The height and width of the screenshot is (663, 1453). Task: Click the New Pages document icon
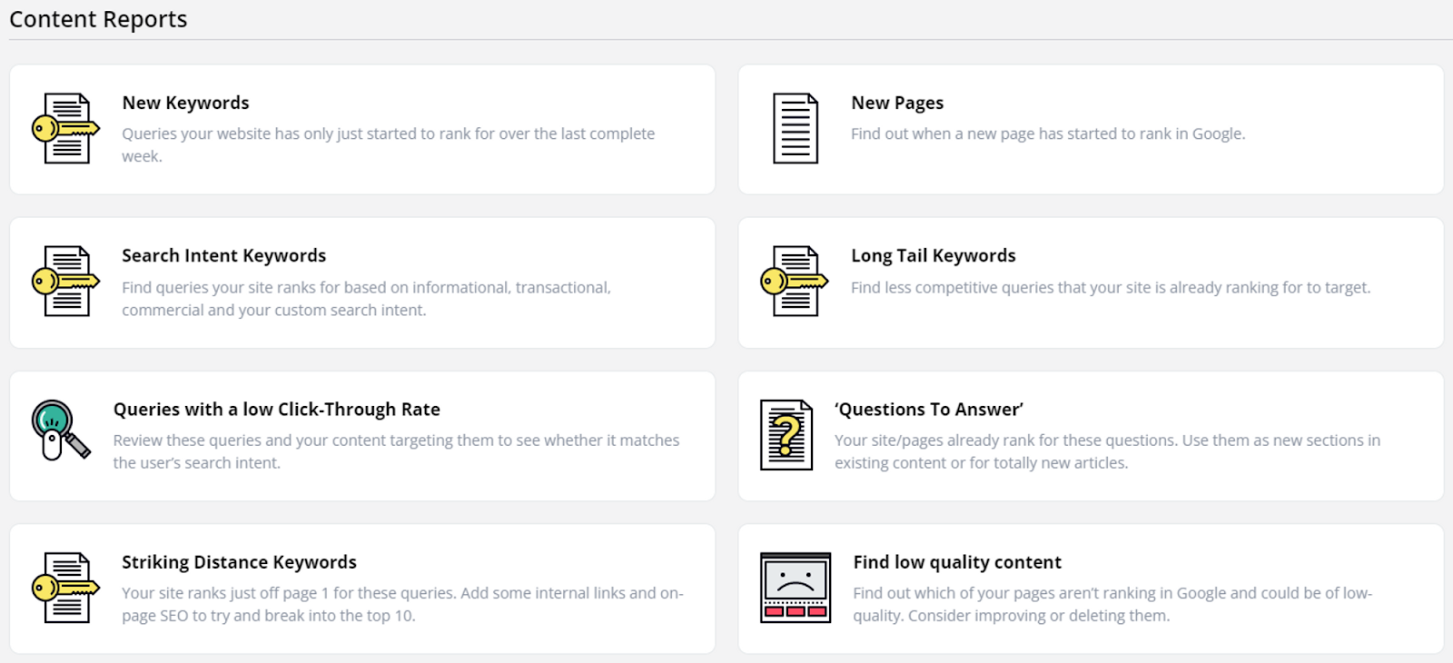(x=795, y=129)
